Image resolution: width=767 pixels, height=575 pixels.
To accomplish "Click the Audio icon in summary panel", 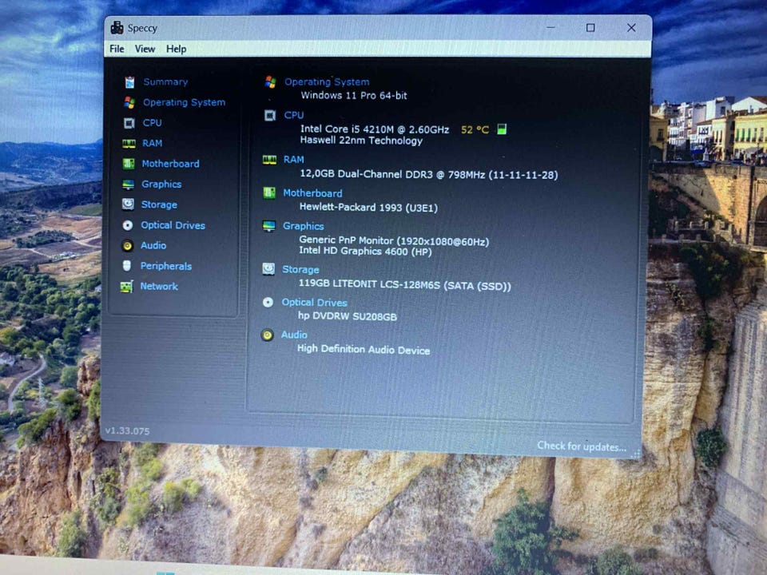I will (267, 335).
